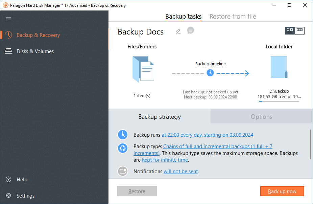Screen dimensions: 313x204
Task: Click the '181,53 GB free' storage text
Action: point(279,97)
